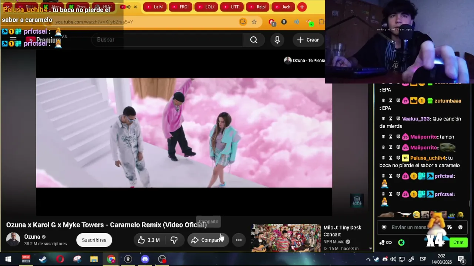This screenshot has height=266, width=474.
Task: Dislike the video with thumbs-down
Action: (x=174, y=240)
